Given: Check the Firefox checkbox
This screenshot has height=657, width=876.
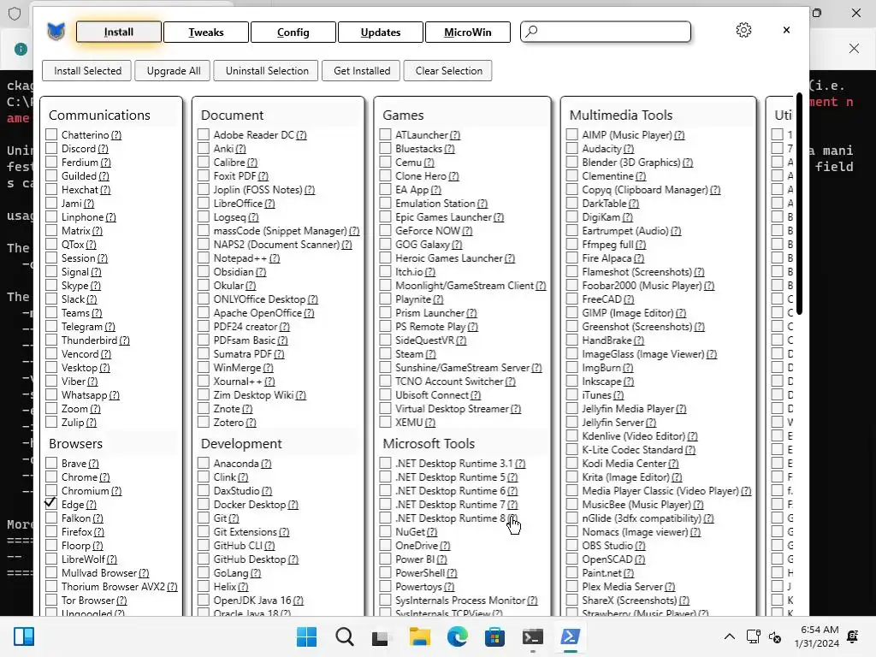Looking at the screenshot, I should click(51, 532).
